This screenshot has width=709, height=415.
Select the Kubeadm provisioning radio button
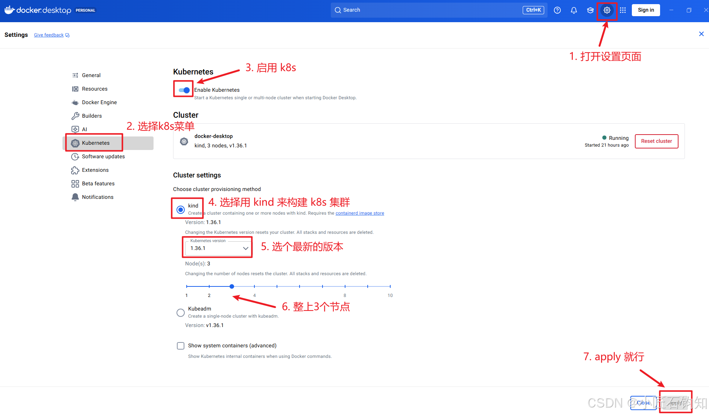[x=181, y=313]
